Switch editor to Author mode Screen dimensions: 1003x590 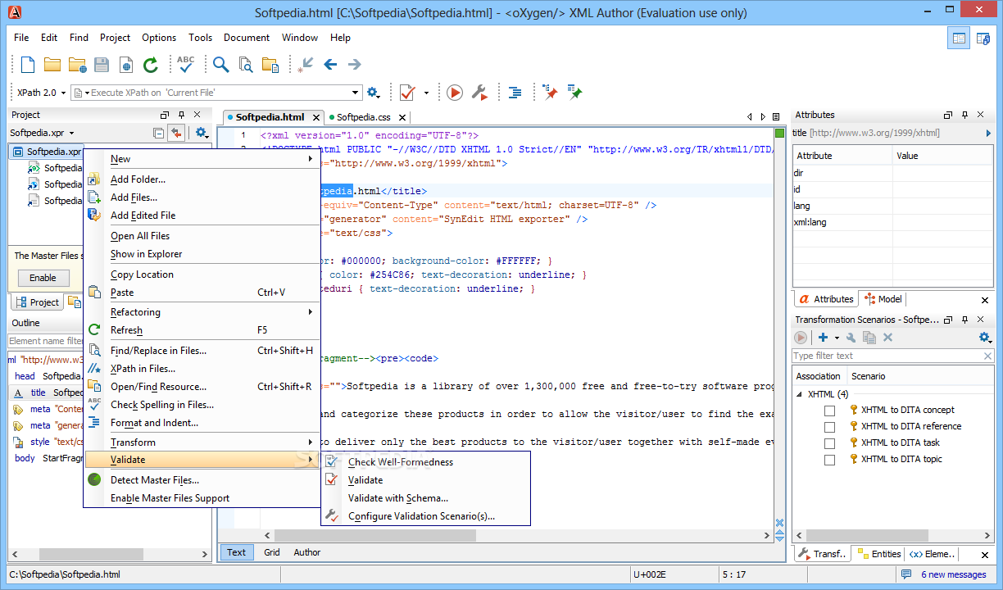[307, 552]
